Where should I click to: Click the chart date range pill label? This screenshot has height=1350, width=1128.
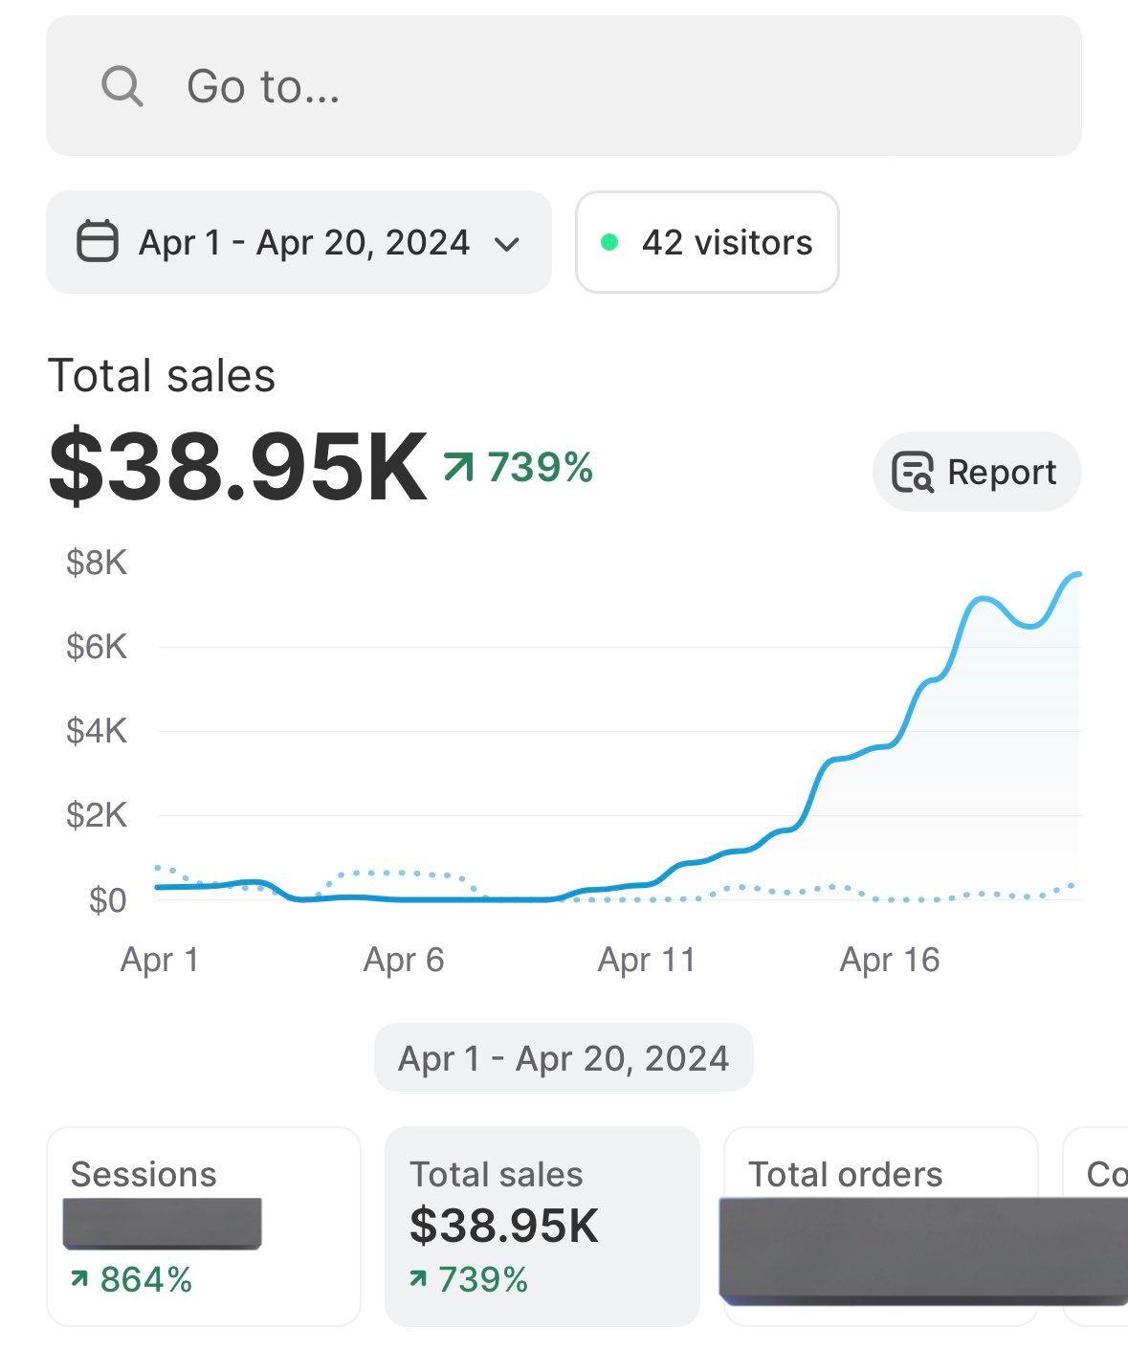click(564, 1058)
